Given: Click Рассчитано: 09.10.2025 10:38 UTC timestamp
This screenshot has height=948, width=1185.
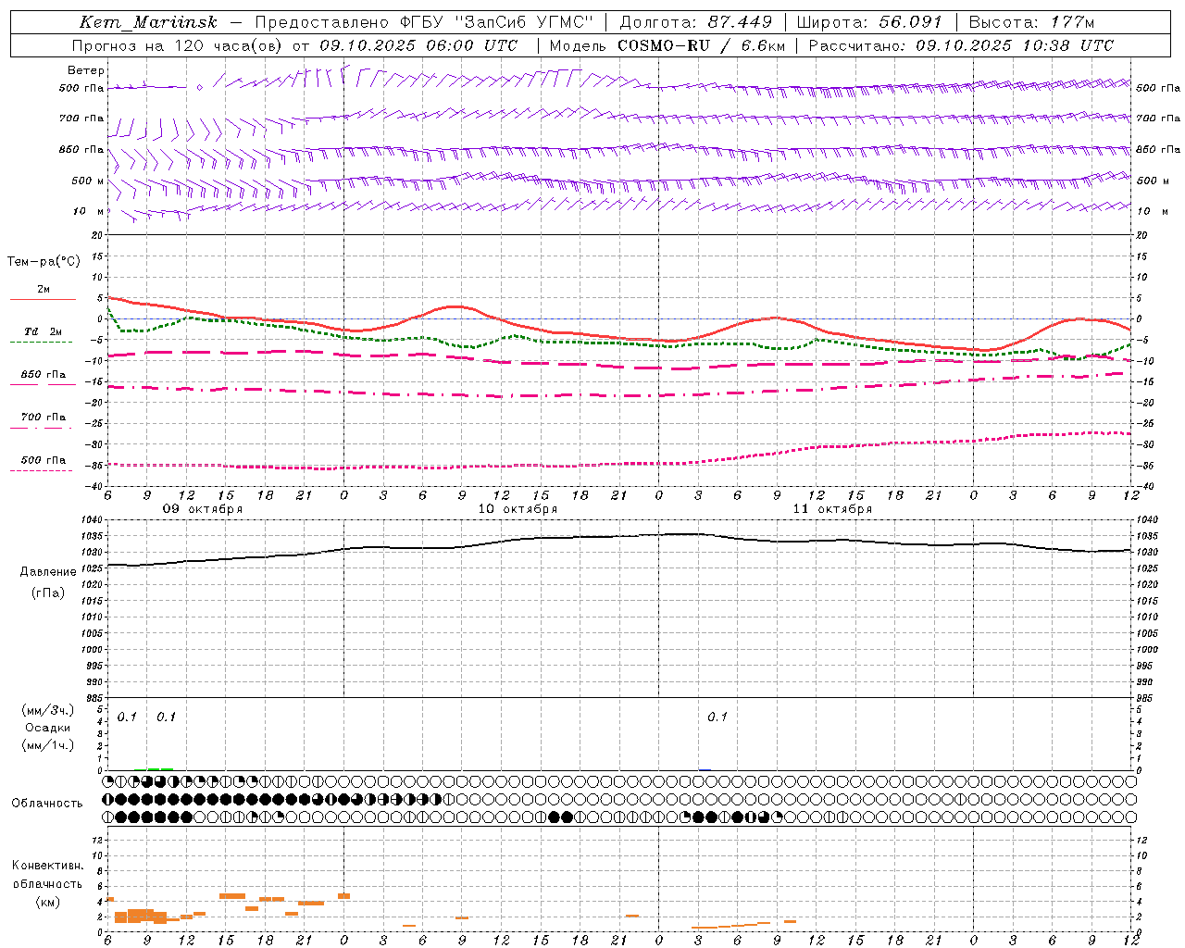Looking at the screenshot, I should tap(961, 45).
